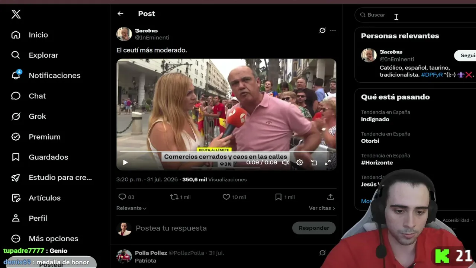Ask Grok about Polla Pollez reply

tap(322, 253)
